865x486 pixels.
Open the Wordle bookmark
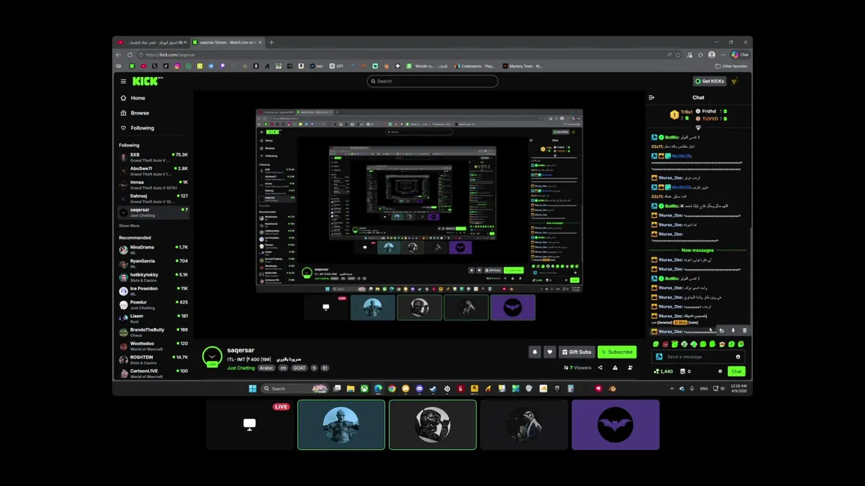point(428,66)
